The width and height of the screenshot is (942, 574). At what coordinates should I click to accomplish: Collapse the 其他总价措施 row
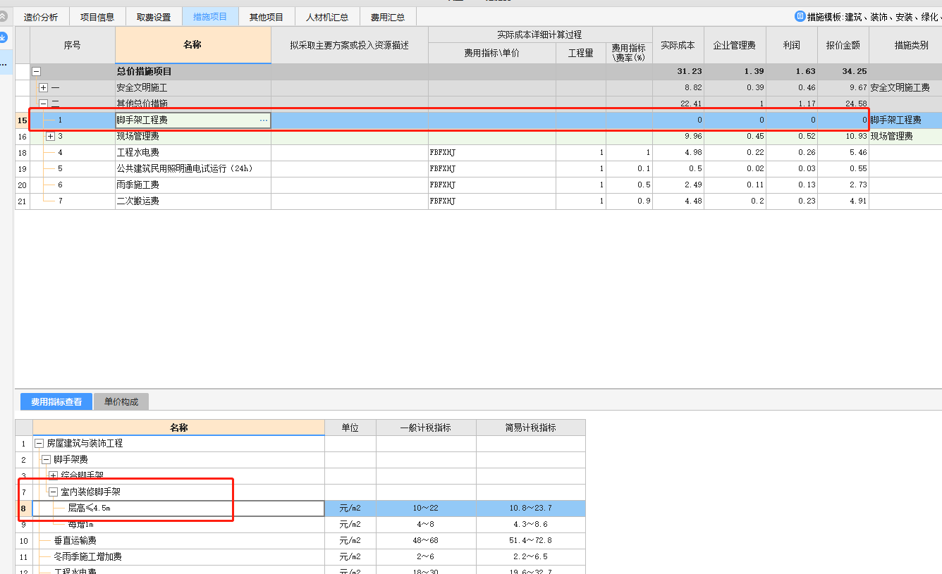tap(43, 104)
